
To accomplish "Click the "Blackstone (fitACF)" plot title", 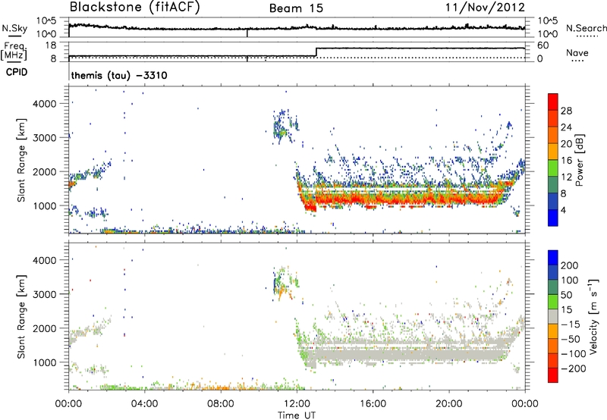I will click(x=134, y=7).
